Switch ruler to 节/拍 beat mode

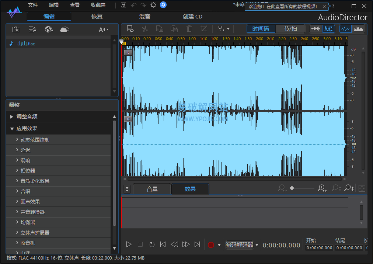point(290,29)
